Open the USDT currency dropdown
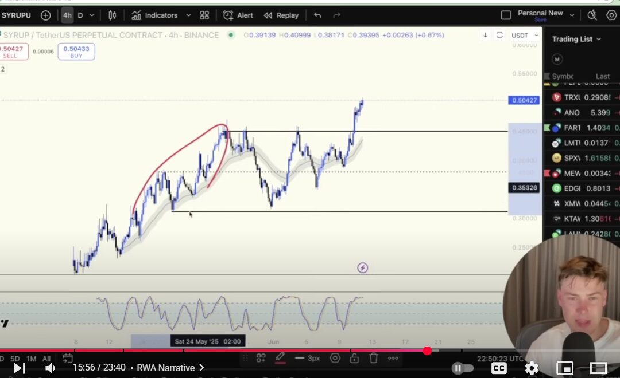 coord(524,35)
